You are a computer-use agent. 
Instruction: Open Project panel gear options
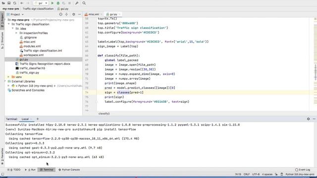tap(74, 14)
